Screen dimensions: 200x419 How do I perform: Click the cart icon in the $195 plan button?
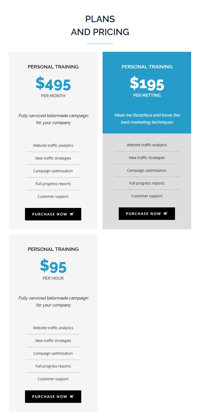point(166,214)
